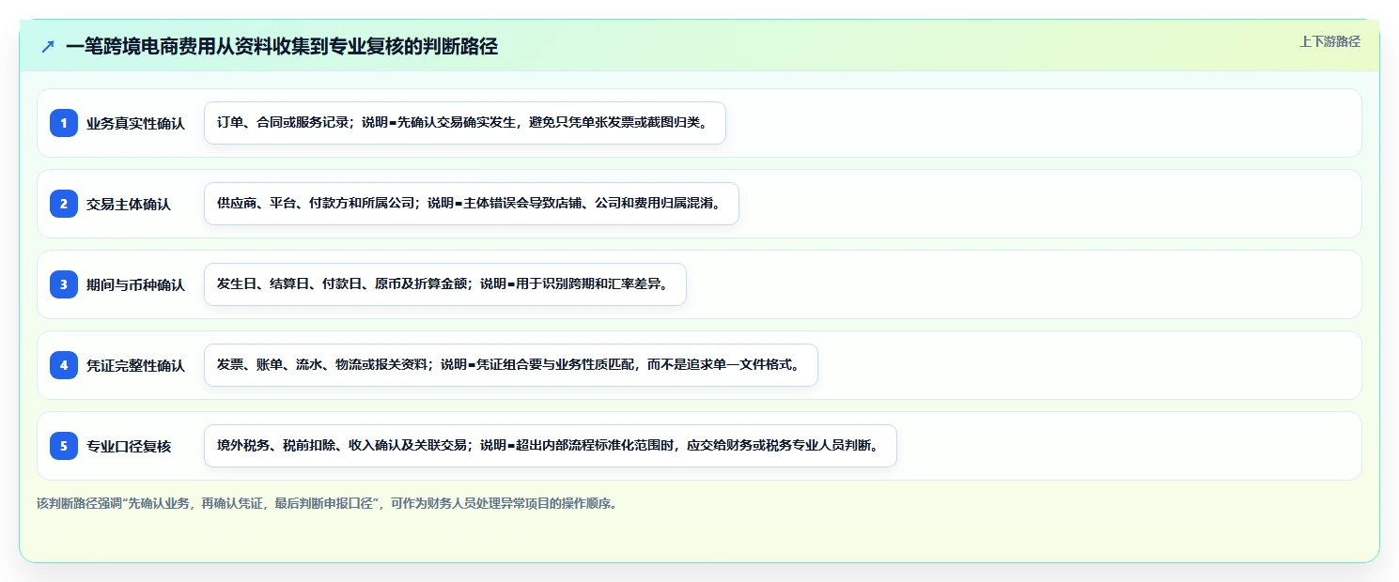
Task: Select the 期间与币种确认 step label
Action: tap(135, 285)
